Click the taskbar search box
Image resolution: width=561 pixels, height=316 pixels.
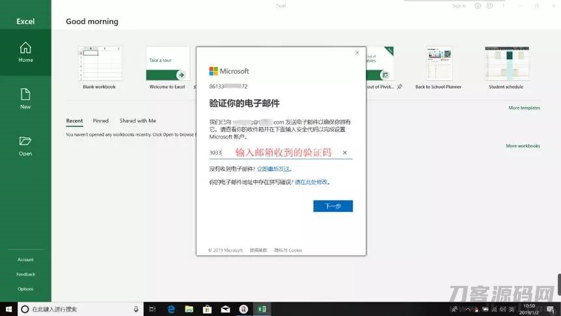tap(81, 309)
